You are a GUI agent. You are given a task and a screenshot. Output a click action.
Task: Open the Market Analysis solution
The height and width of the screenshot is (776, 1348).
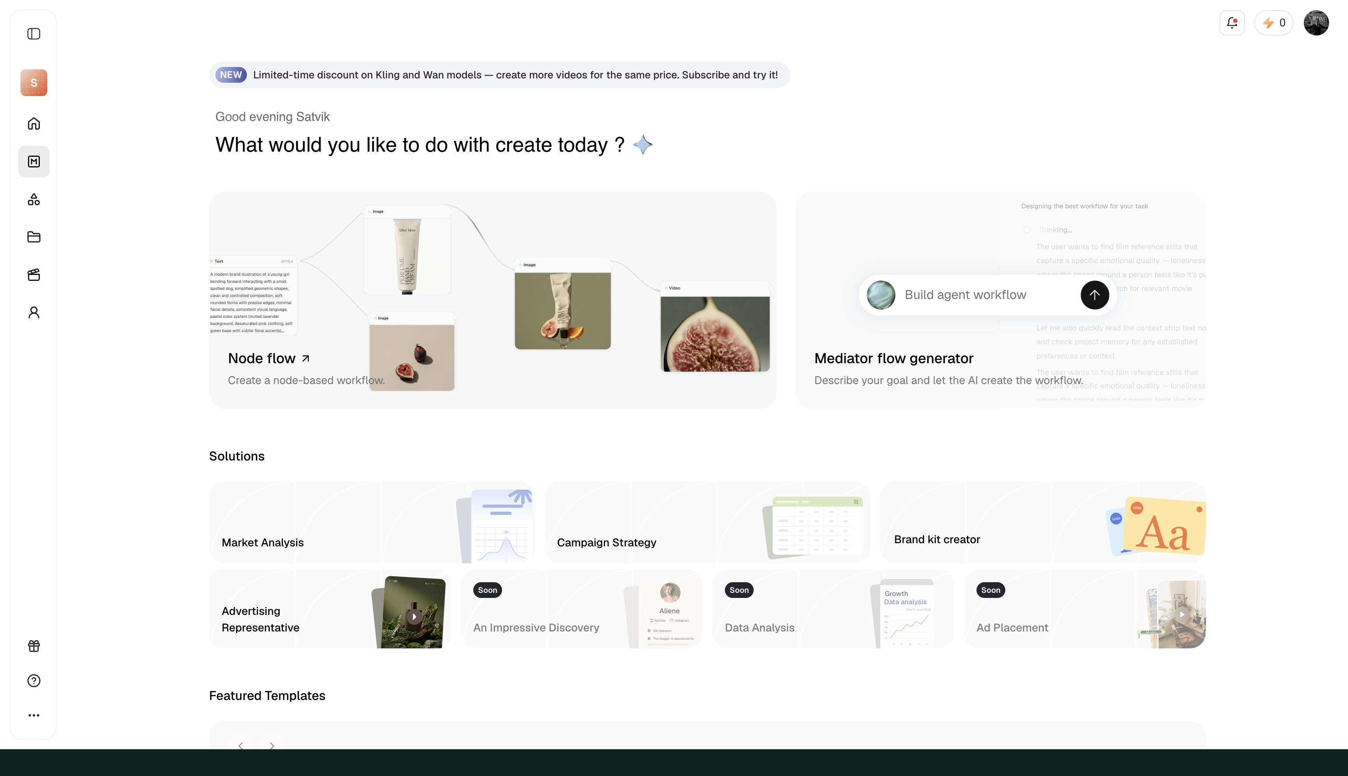372,522
